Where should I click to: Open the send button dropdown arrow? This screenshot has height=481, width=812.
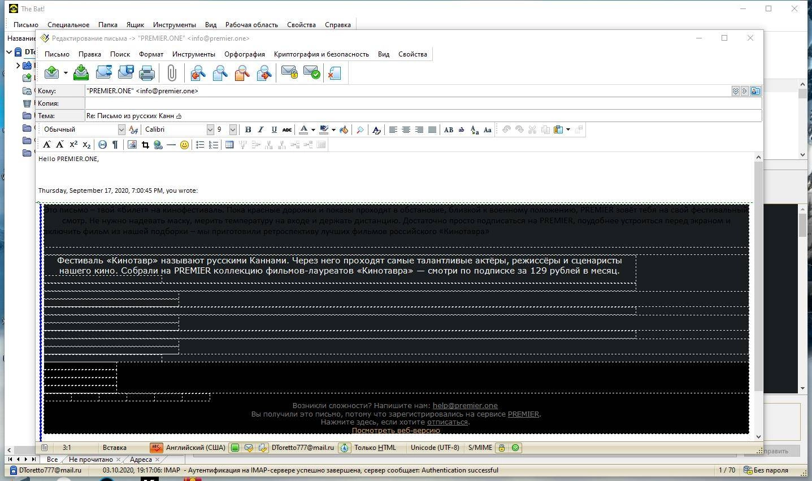click(x=66, y=73)
